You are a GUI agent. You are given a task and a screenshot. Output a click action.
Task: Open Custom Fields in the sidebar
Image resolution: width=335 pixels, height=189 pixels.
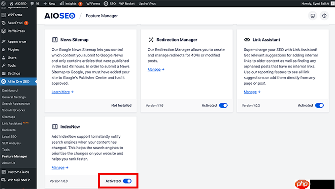click(18, 172)
